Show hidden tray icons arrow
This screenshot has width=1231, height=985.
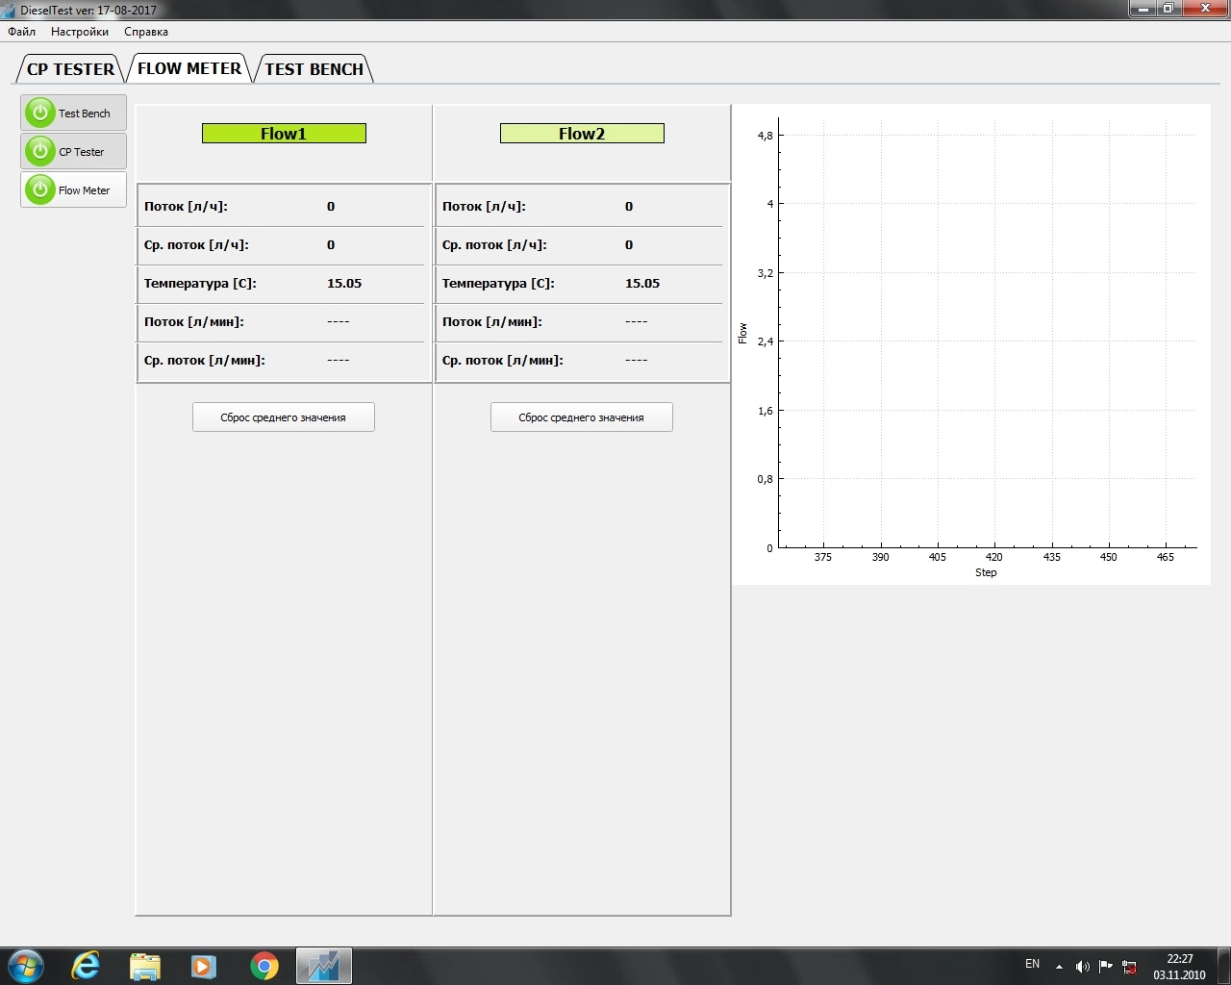click(x=1059, y=967)
